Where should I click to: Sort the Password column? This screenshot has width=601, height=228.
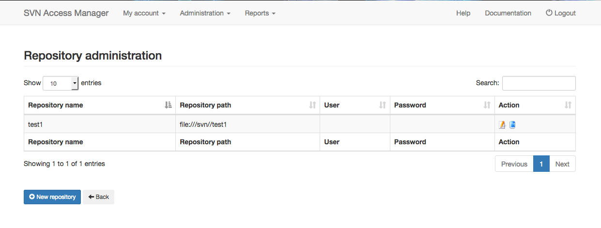(x=487, y=105)
